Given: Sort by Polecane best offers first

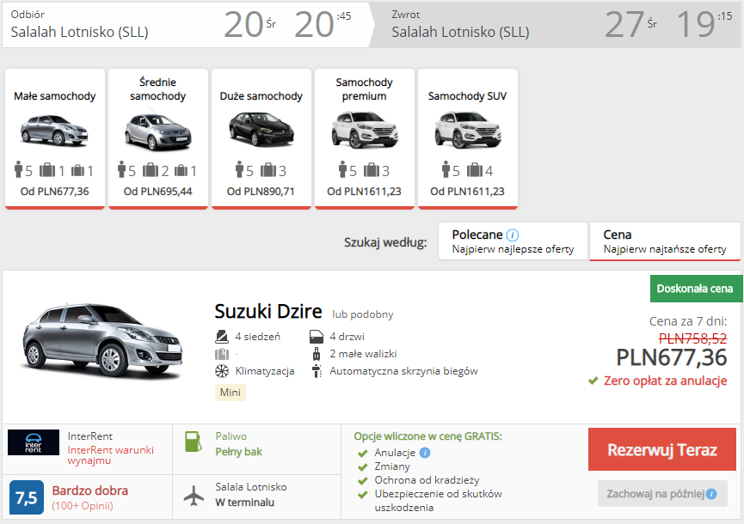Looking at the screenshot, I should click(x=513, y=241).
